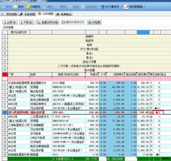Image resolution: width=171 pixels, height=161 pixels.
Task: Click the 总数 column header
Action: click(x=157, y=75)
